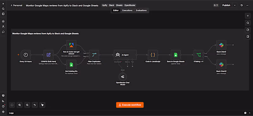The height and width of the screenshot is (116, 253).
Task: Select the sticky note title text
Action: click(x=46, y=34)
